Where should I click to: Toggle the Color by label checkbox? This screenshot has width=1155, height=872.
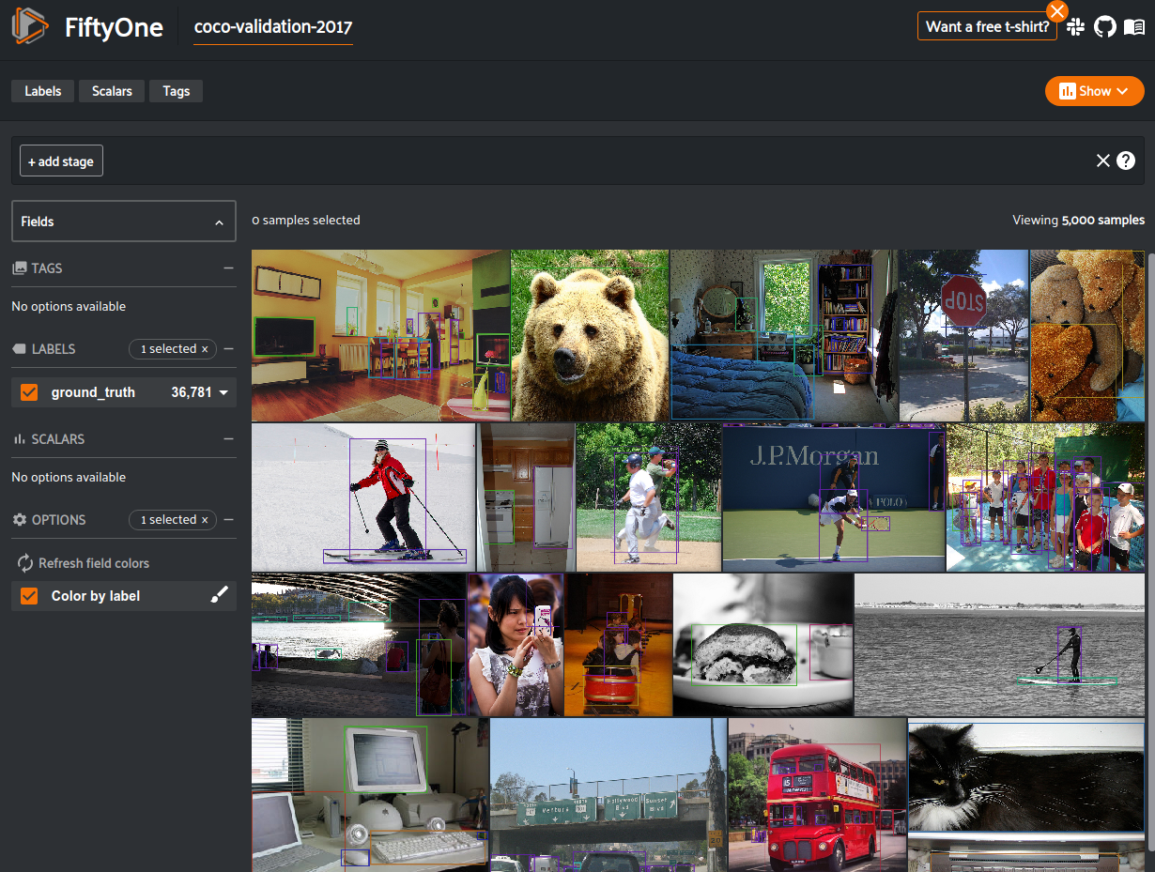(x=29, y=596)
